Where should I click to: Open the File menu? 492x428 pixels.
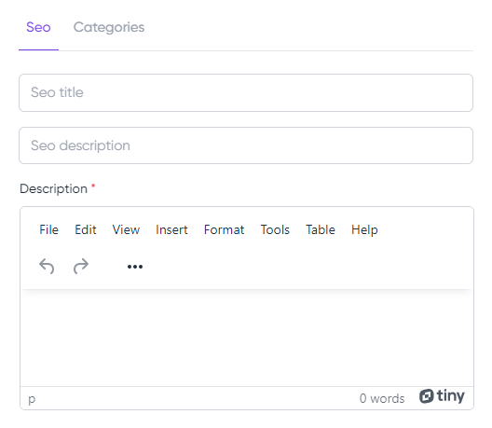tap(48, 229)
